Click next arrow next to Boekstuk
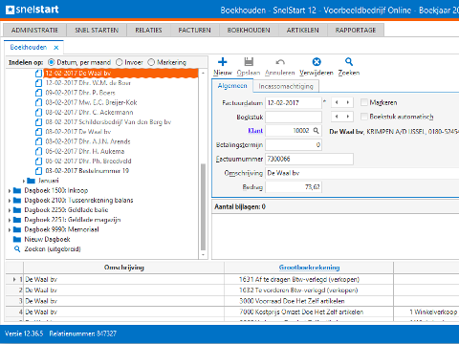Screen dimensions: 459x344 click(x=348, y=117)
